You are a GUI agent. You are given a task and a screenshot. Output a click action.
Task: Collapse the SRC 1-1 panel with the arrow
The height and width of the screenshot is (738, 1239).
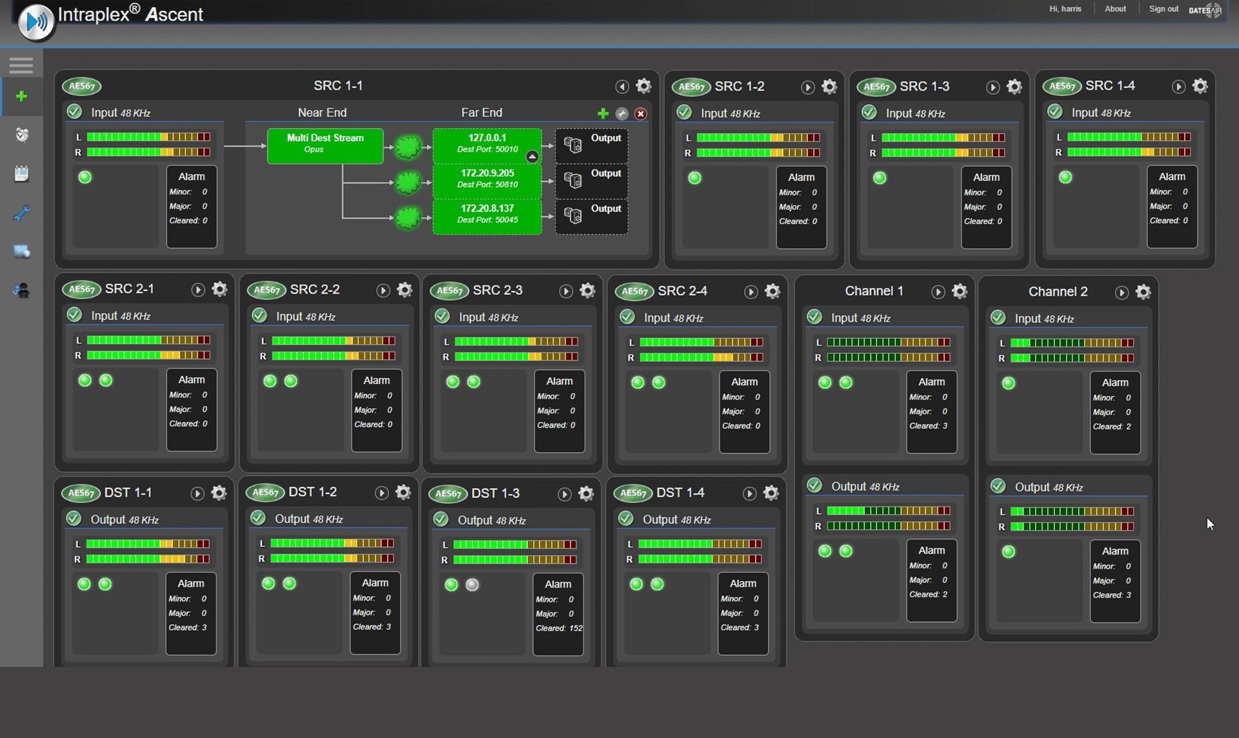[621, 87]
